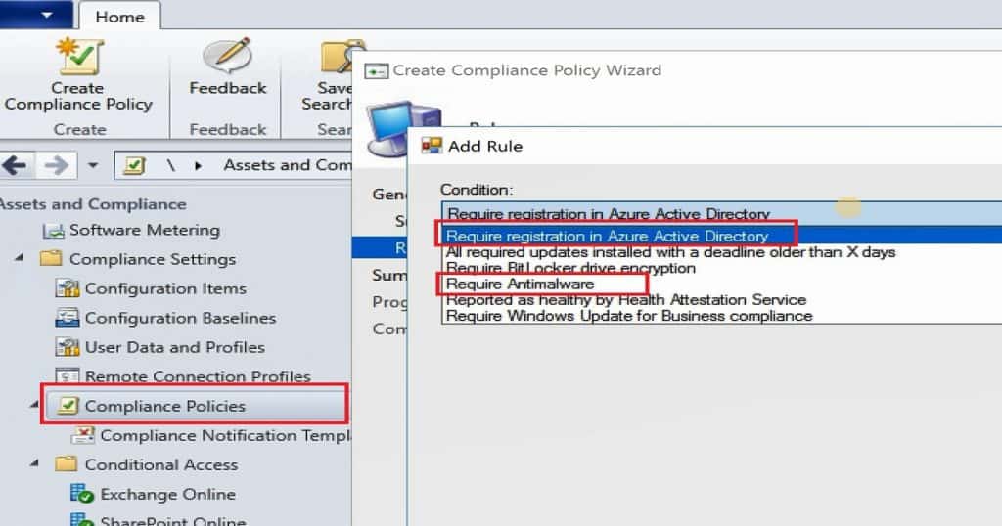The height and width of the screenshot is (526, 1002).
Task: Click the User Data and Profiles icon
Action: [68, 347]
